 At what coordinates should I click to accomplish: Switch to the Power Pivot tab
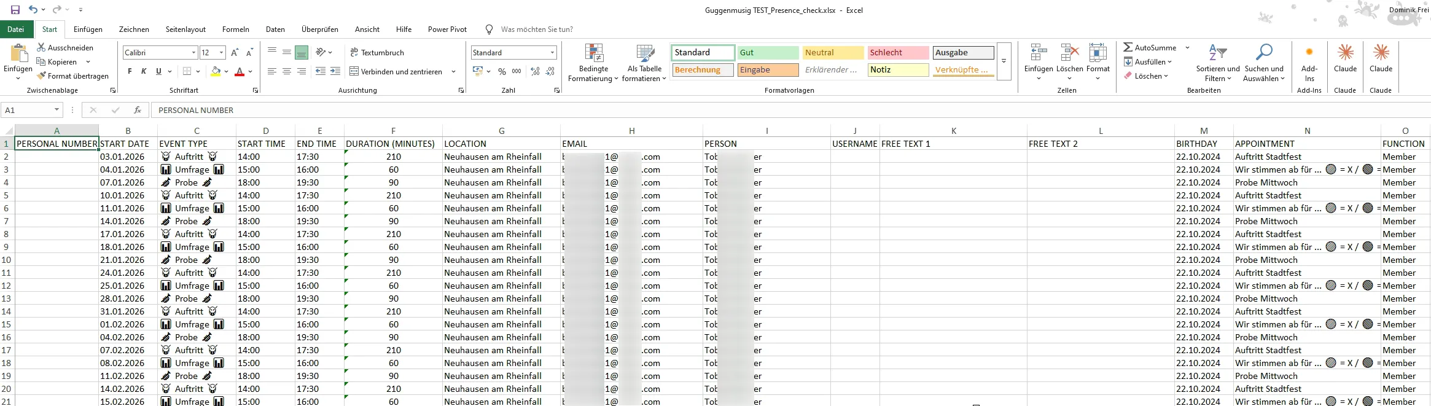click(447, 29)
